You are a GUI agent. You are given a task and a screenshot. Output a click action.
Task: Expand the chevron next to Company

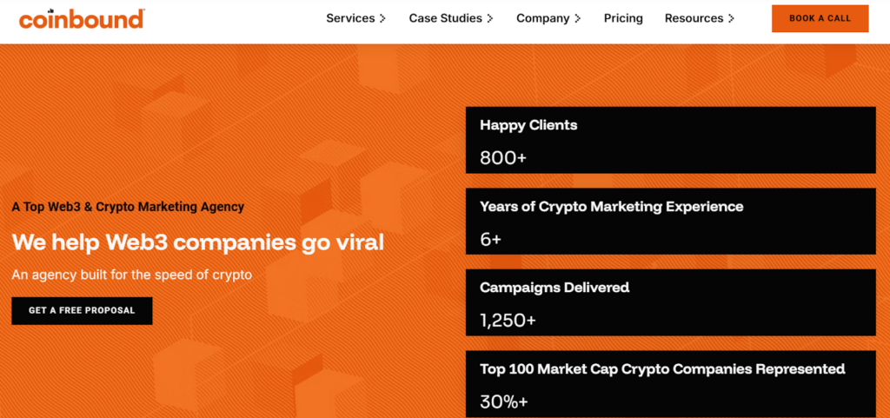[x=578, y=18]
